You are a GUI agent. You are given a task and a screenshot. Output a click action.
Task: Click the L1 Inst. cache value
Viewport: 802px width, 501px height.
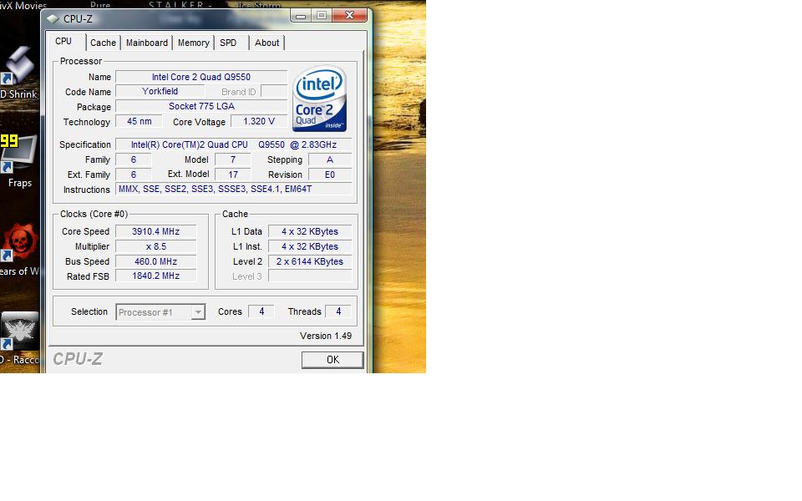pos(310,246)
